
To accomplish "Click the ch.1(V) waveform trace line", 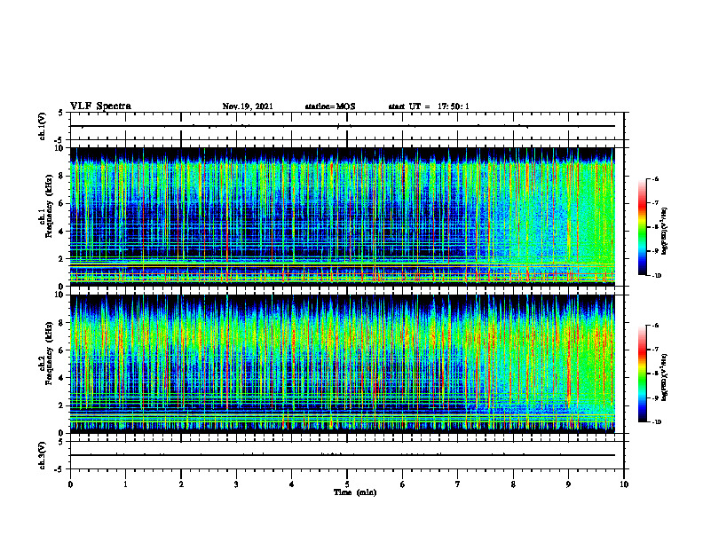I will (343, 126).
